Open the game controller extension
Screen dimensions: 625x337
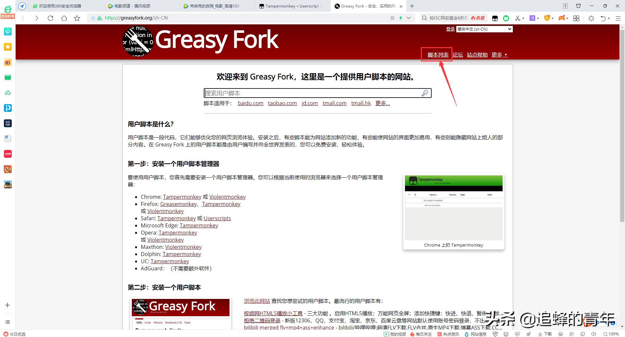click(562, 18)
